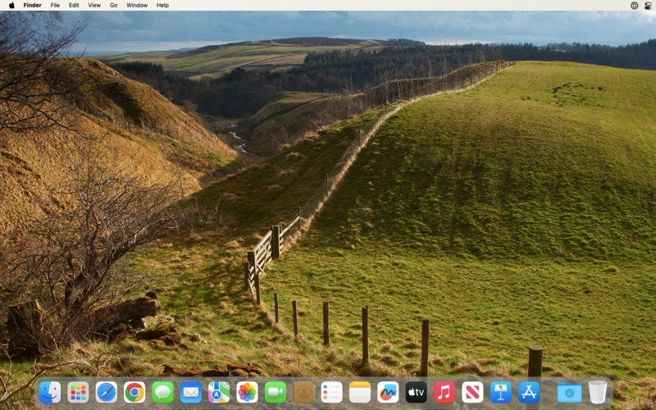Open Reminders from the Dock

click(332, 392)
